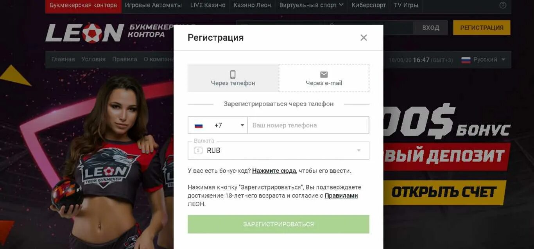Open the Киберспорт section
The image size is (534, 249).
point(369,5)
